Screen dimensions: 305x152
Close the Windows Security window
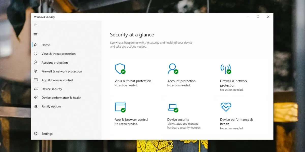pyautogui.click(x=268, y=17)
